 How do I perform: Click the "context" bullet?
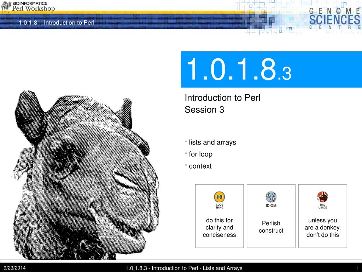click(x=200, y=166)
